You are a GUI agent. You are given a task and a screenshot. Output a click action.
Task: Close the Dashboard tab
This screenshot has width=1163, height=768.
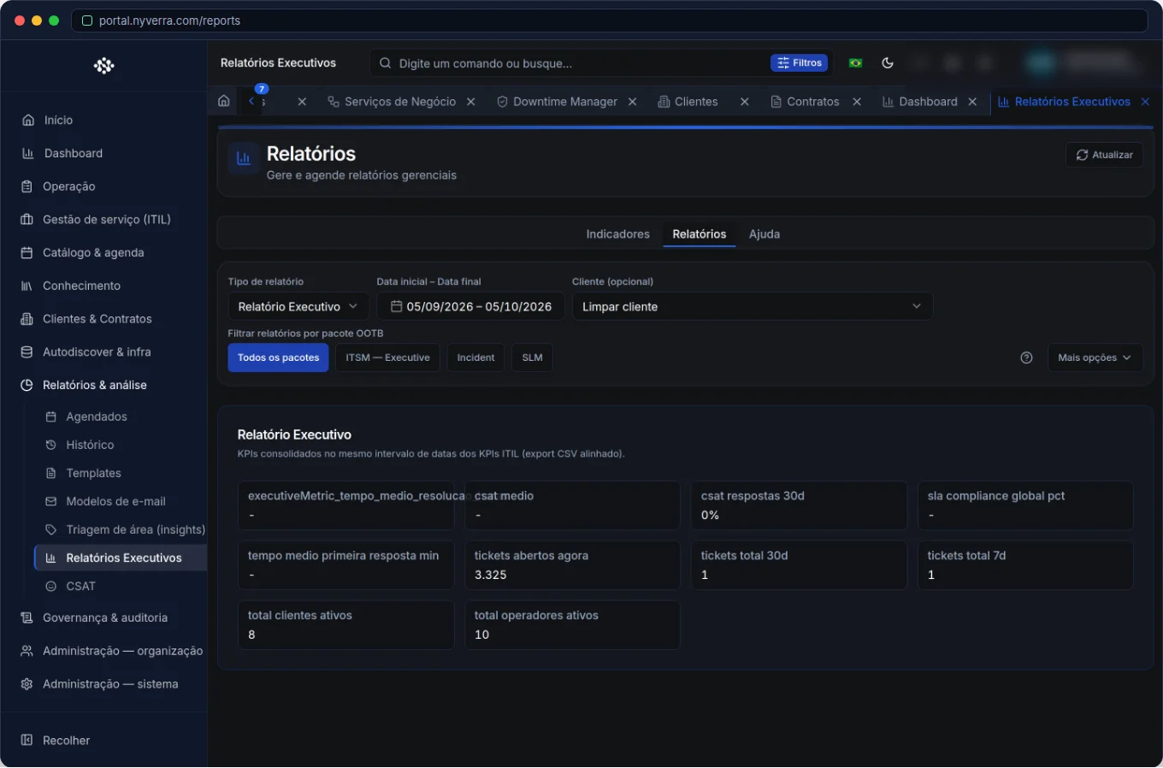pos(972,102)
